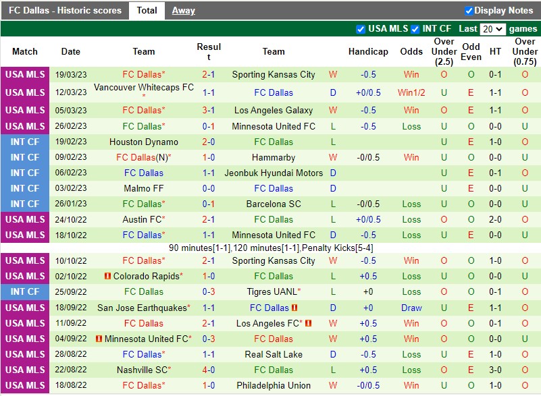This screenshot has height=396, width=541.
Task: Click red card icon before Minnesota United FC 04/09/22
Action: coord(99,339)
